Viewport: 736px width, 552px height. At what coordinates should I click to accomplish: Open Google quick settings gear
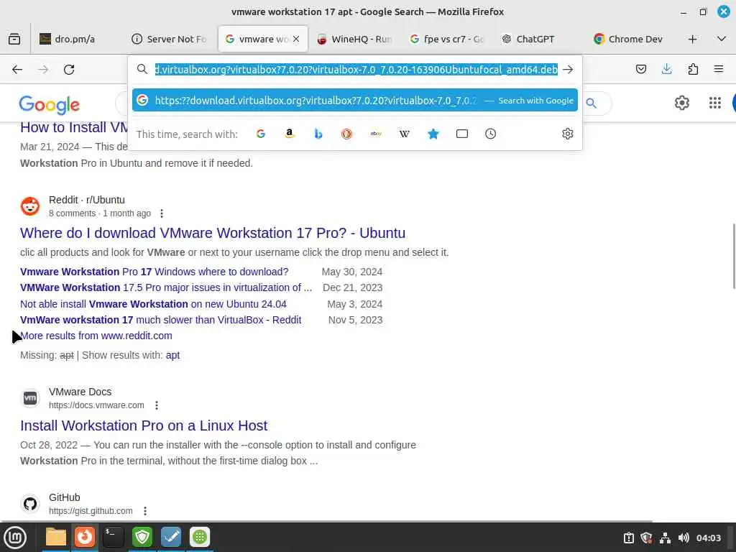coord(682,103)
